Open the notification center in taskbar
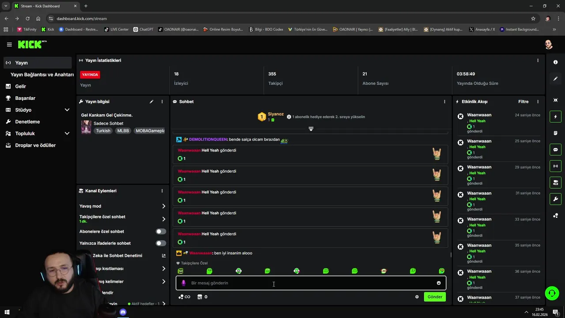Viewport: 565px width, 318px height. pyautogui.click(x=555, y=312)
